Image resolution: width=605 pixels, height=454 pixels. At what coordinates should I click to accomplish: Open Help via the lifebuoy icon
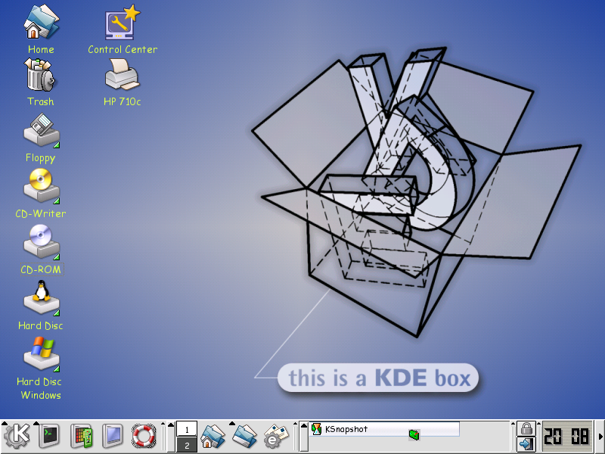click(x=144, y=437)
